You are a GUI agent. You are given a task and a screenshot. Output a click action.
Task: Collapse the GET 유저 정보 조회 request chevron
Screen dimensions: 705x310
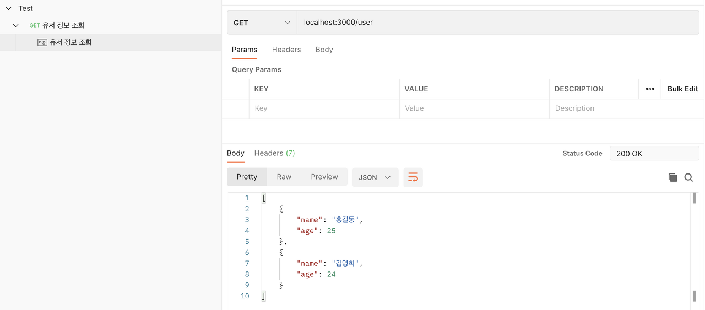[17, 25]
